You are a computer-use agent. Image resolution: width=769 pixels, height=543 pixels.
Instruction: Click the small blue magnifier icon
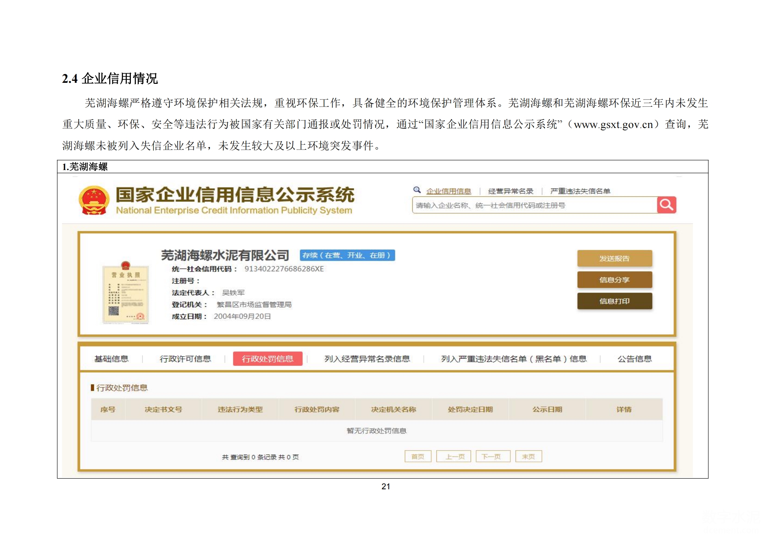click(x=417, y=190)
